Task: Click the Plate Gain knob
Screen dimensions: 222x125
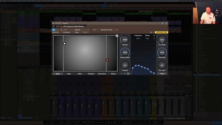Action: point(162,52)
